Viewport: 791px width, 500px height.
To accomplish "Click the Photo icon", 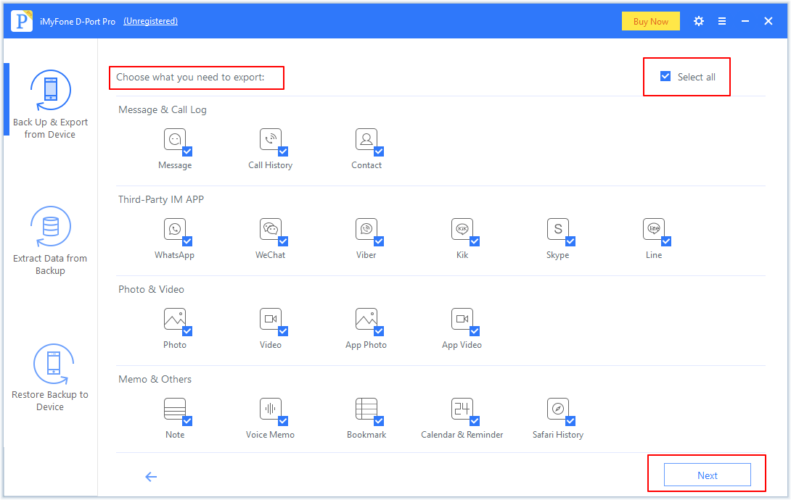I will pyautogui.click(x=175, y=320).
